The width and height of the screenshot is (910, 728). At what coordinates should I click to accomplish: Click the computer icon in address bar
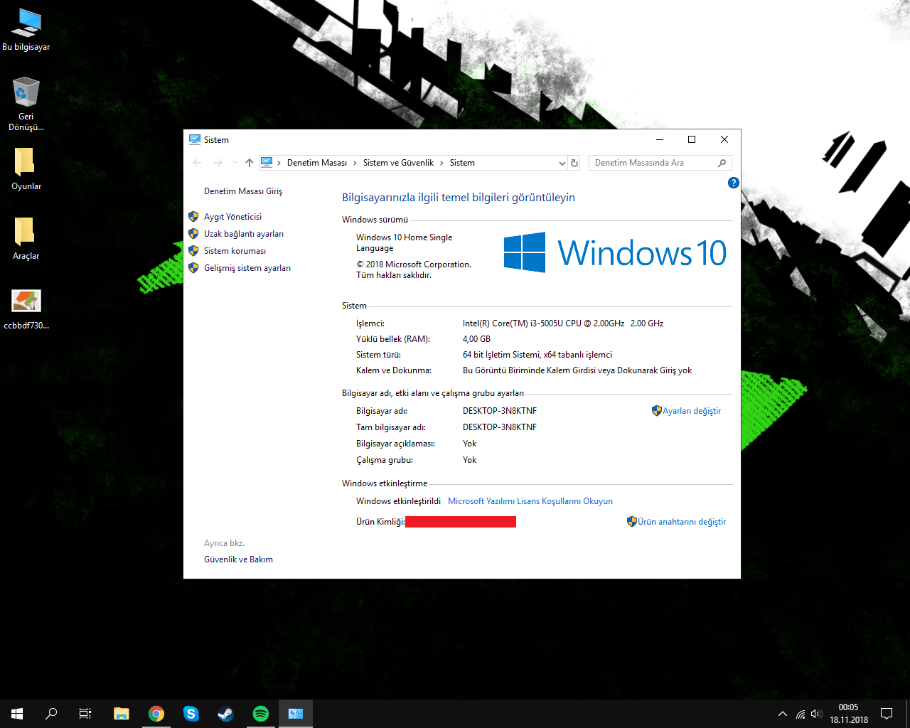[x=267, y=162]
